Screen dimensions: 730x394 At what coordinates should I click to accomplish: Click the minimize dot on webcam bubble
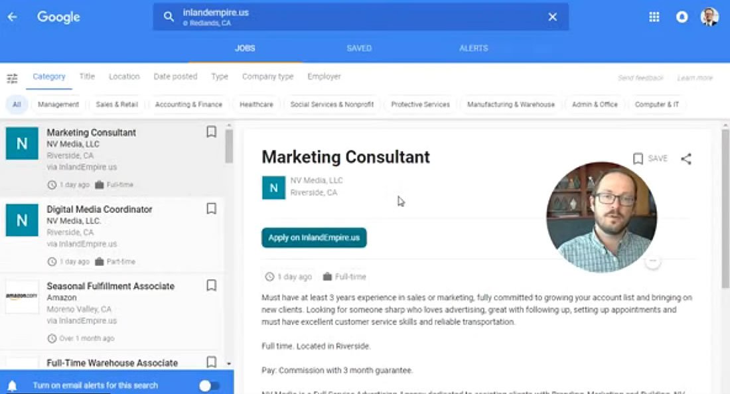pyautogui.click(x=653, y=261)
